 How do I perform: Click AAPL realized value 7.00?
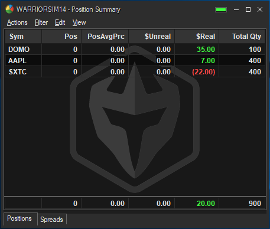[208, 61]
